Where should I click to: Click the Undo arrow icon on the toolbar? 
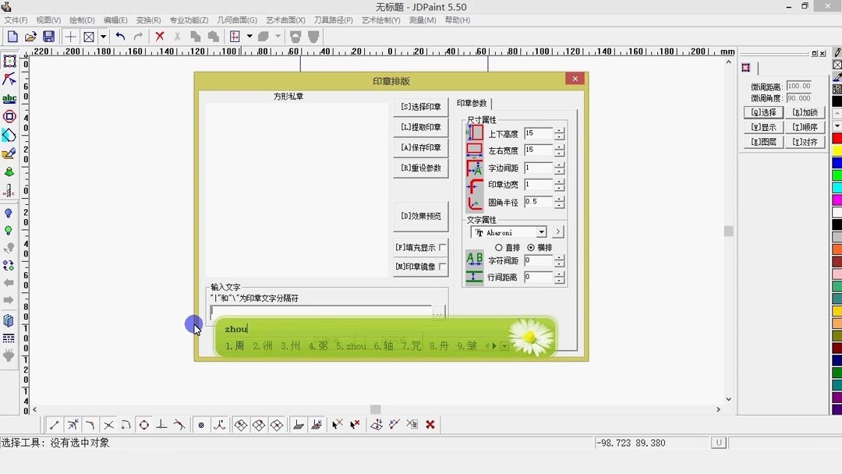point(120,36)
